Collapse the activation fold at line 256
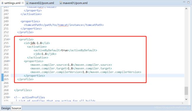Screen dimensions: 192x111 click(x=9, y=47)
